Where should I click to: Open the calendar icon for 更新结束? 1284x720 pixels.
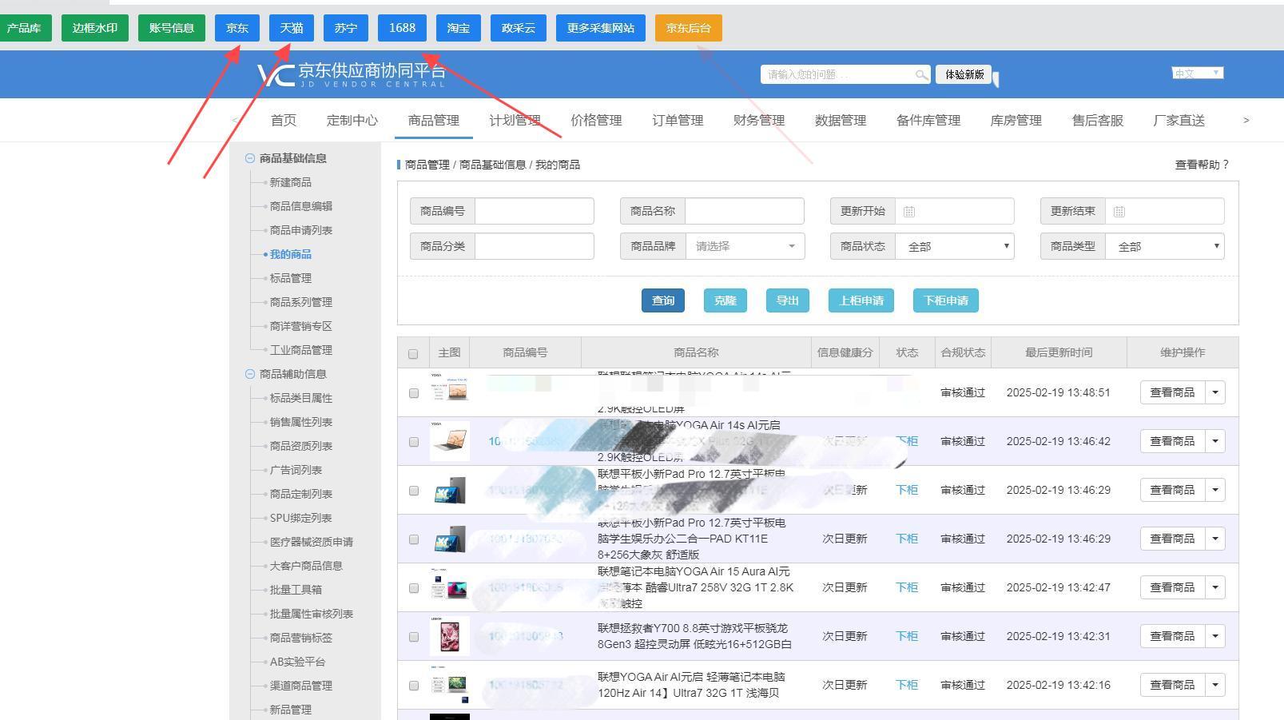1119,212
